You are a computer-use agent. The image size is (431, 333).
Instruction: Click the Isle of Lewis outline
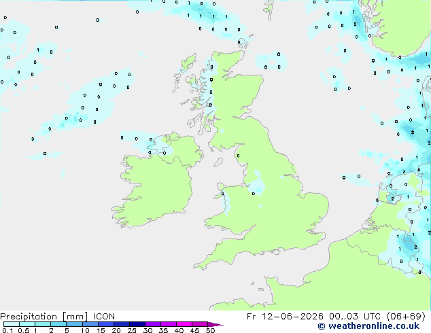pyautogui.click(x=188, y=62)
